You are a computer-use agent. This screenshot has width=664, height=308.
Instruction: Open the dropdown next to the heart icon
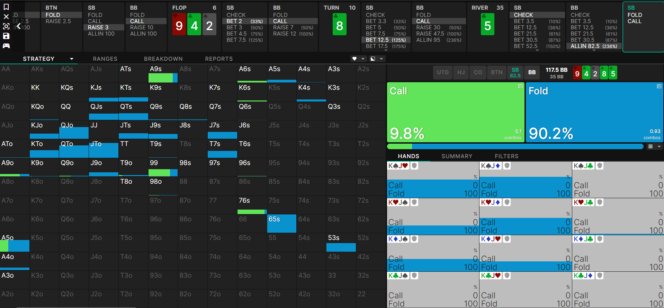tap(363, 59)
